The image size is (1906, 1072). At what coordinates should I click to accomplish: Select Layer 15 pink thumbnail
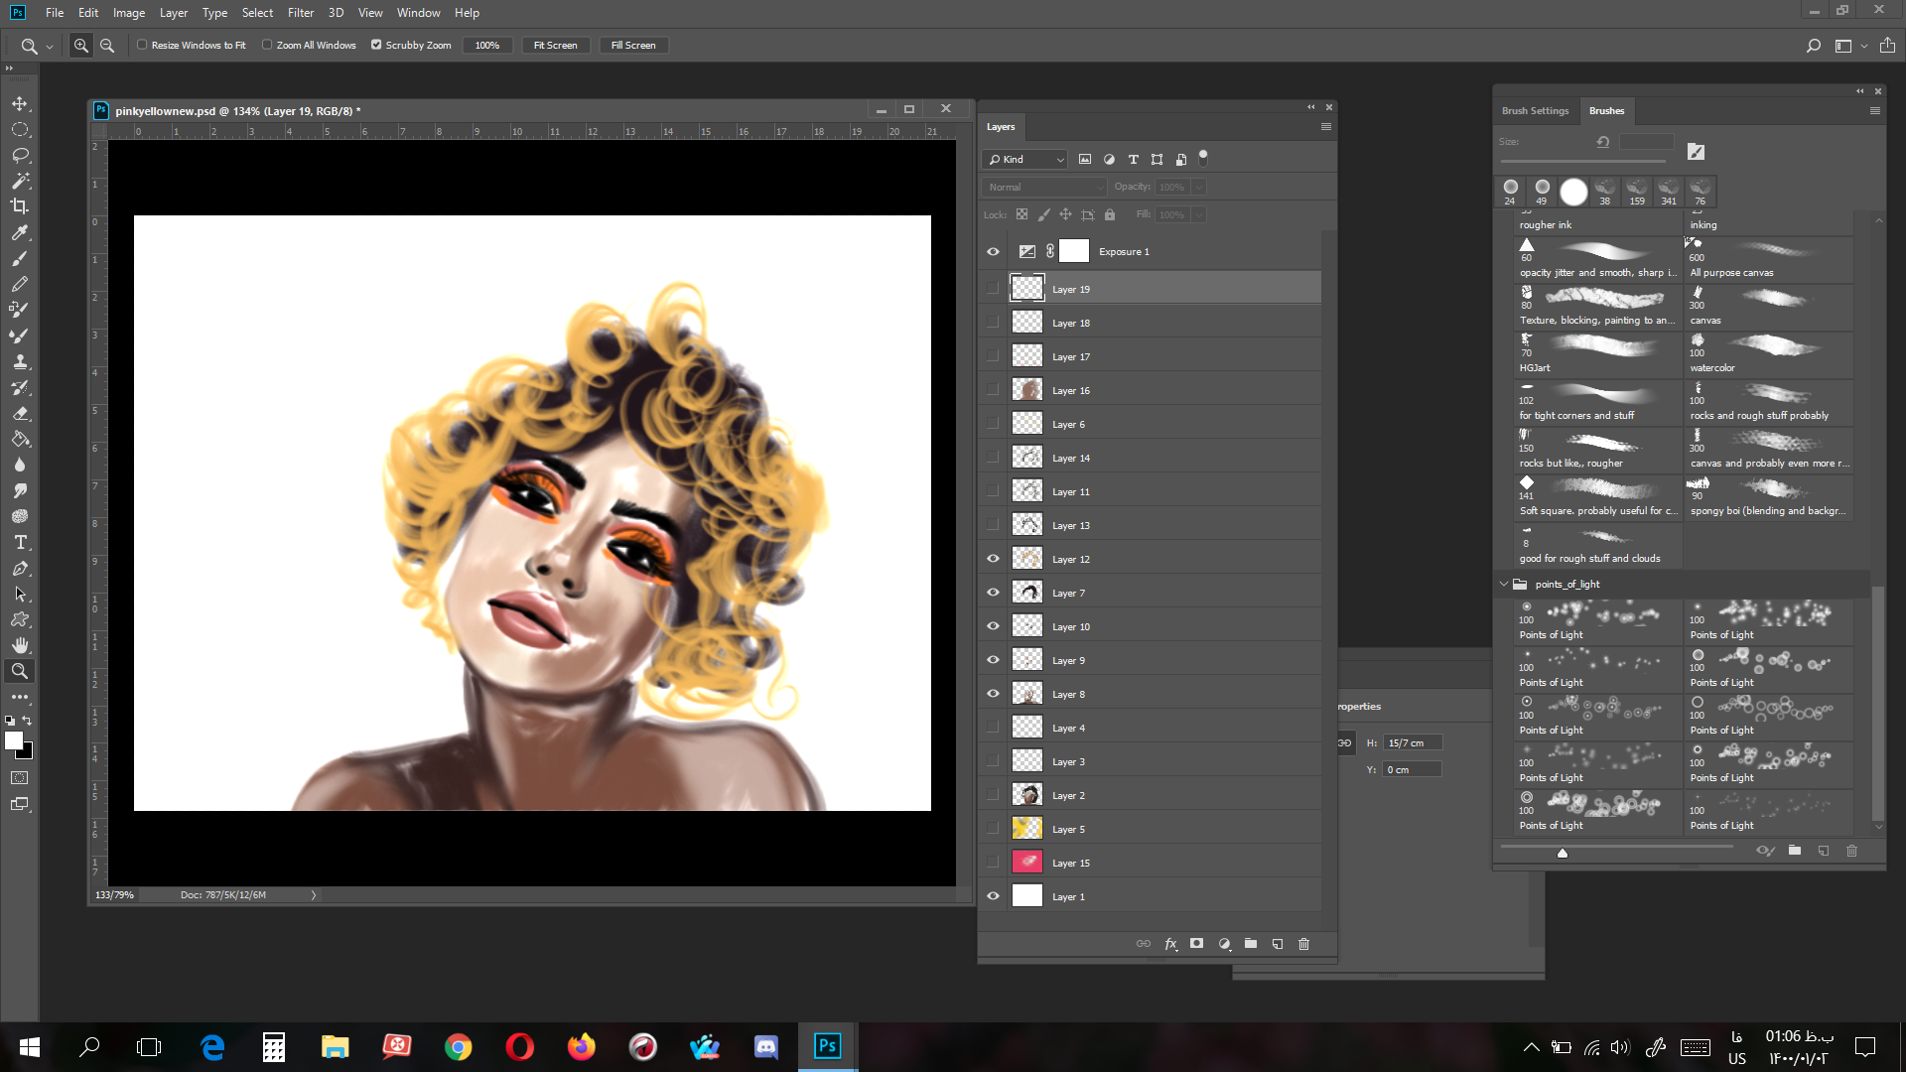tap(1026, 863)
